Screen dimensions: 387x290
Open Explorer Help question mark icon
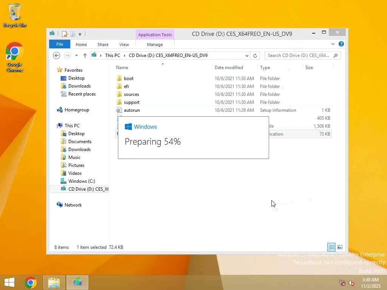pos(341,44)
